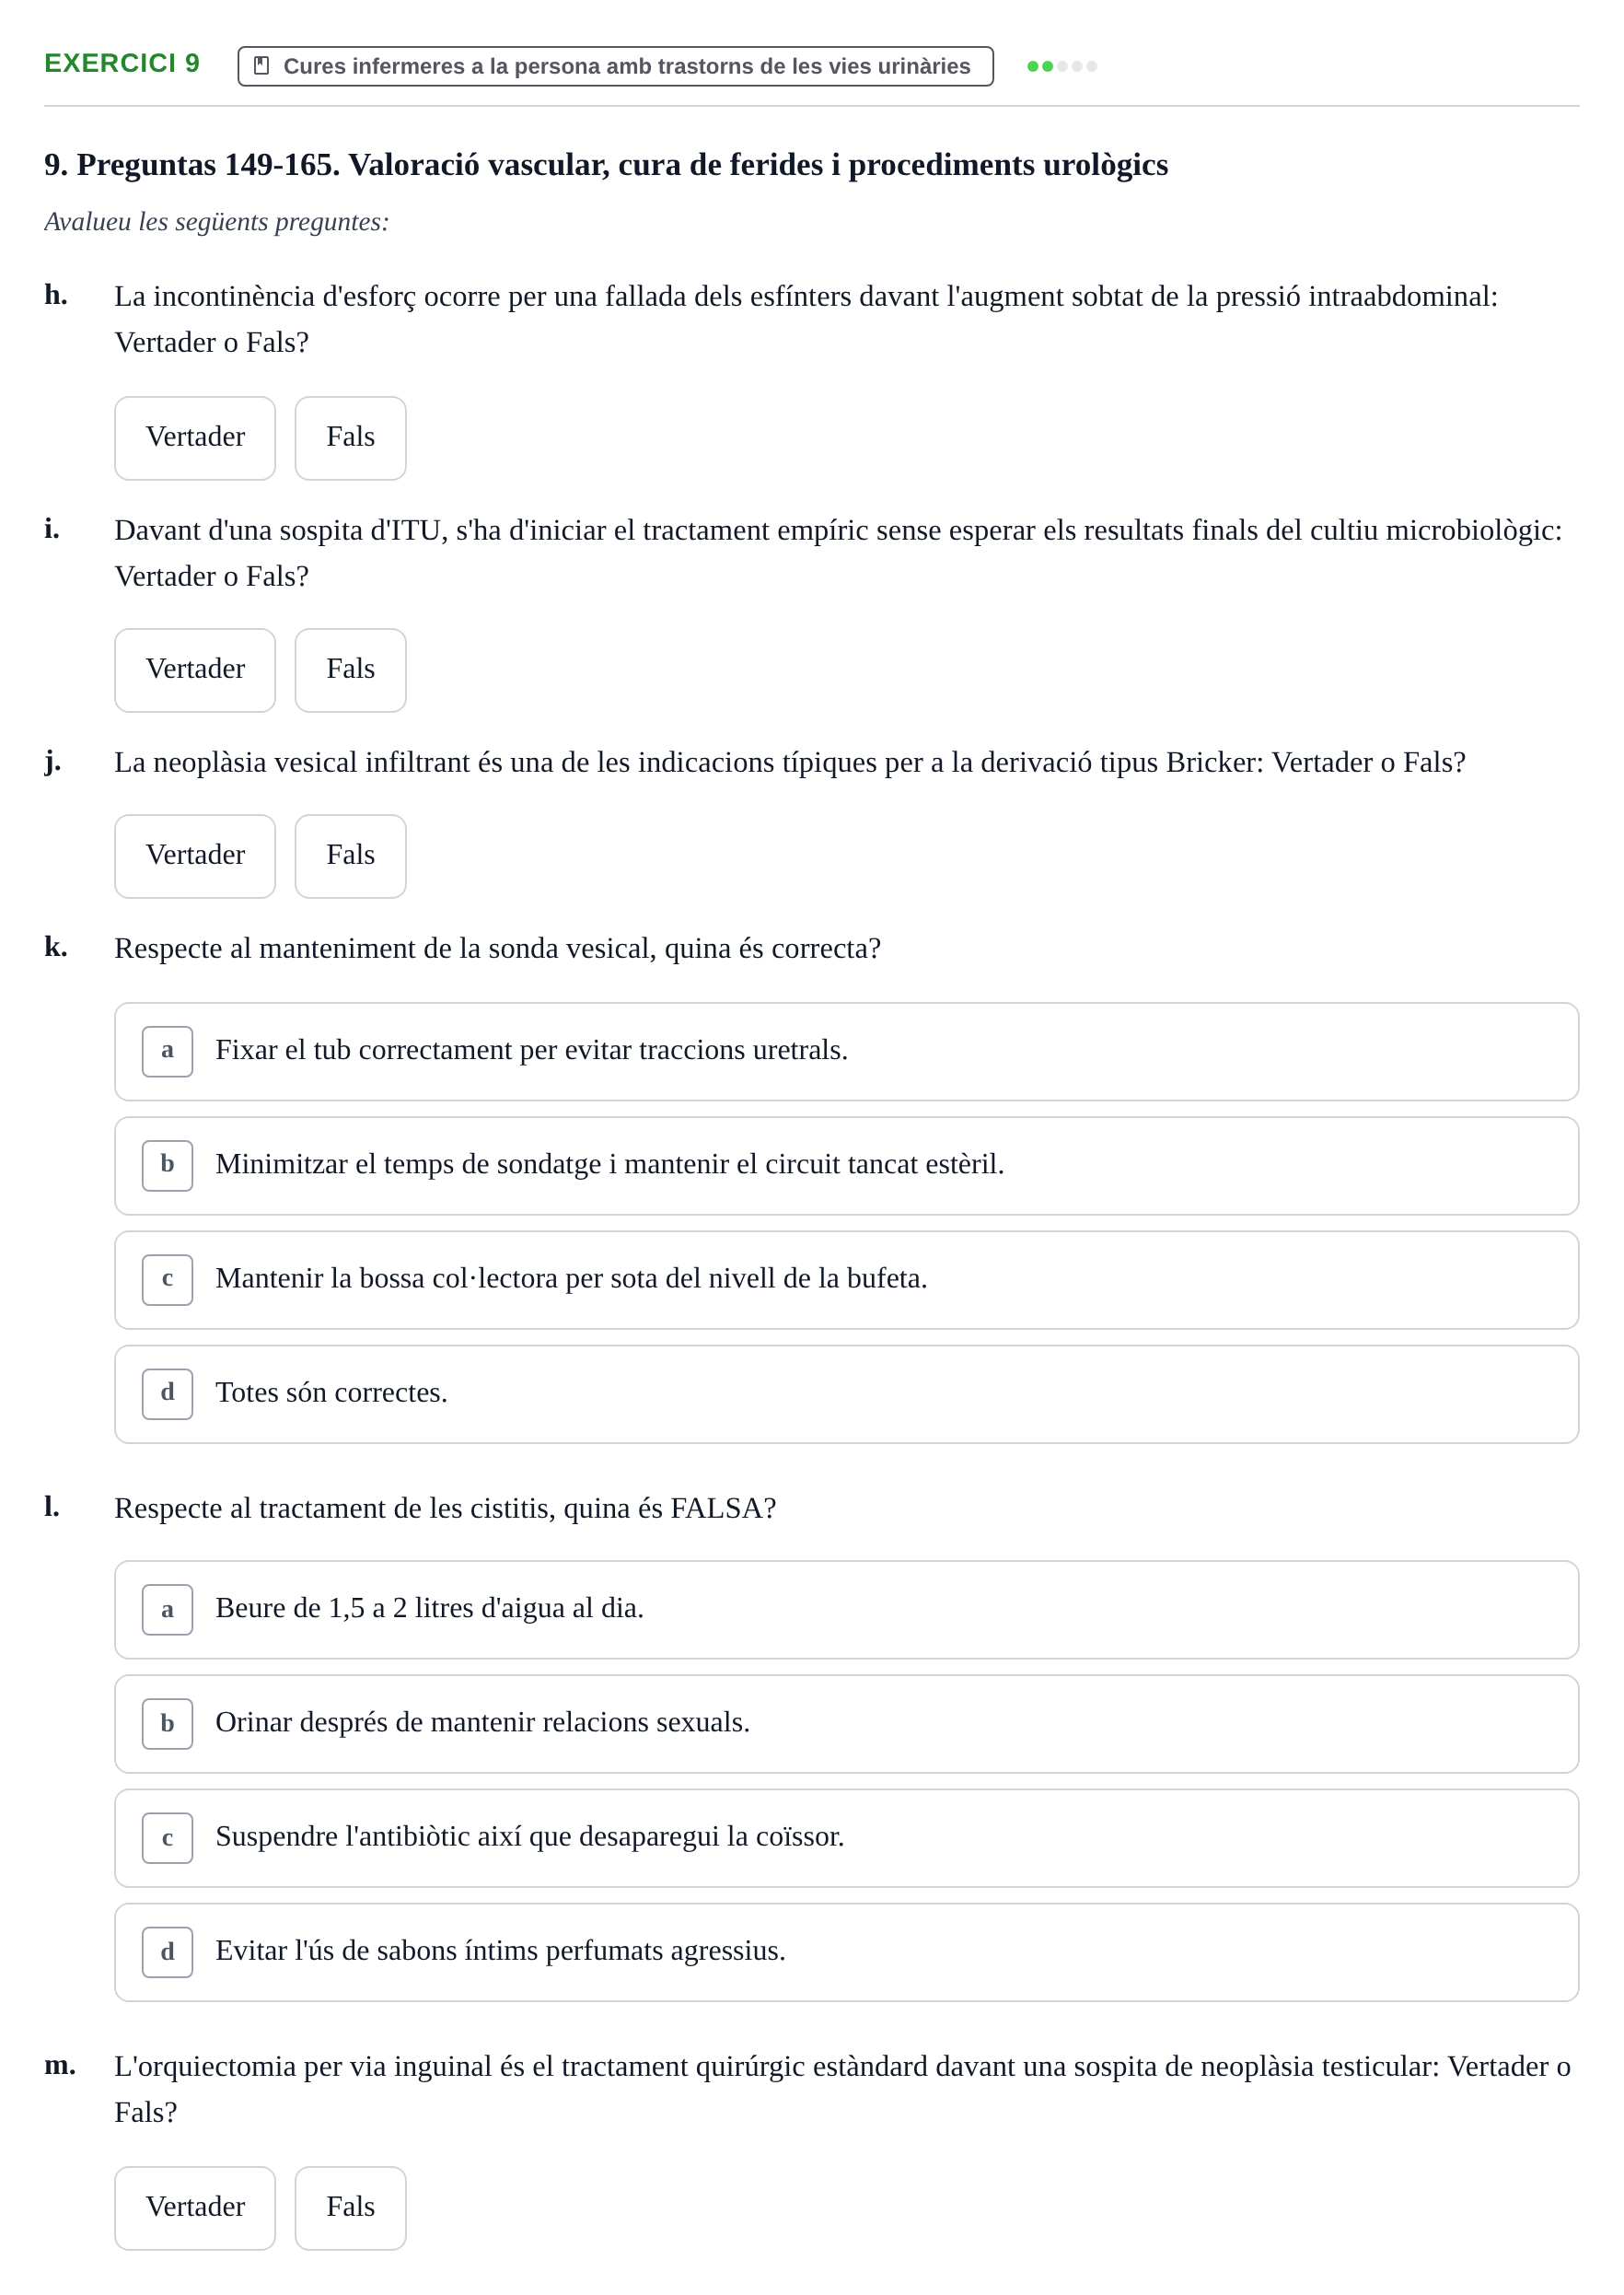Select option a: Fixar el tub correctament
The image size is (1624, 2295).
pos(846,1052)
